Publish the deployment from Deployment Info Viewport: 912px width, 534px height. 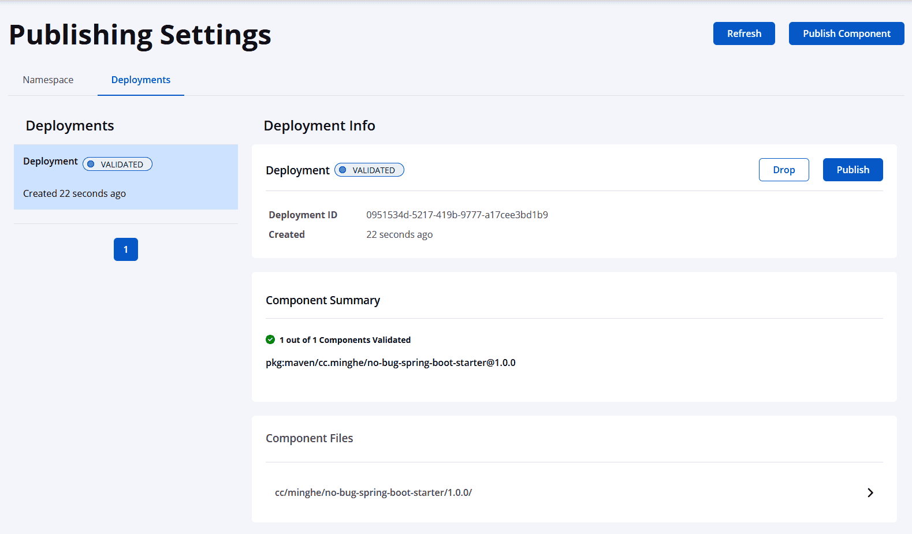tap(853, 170)
